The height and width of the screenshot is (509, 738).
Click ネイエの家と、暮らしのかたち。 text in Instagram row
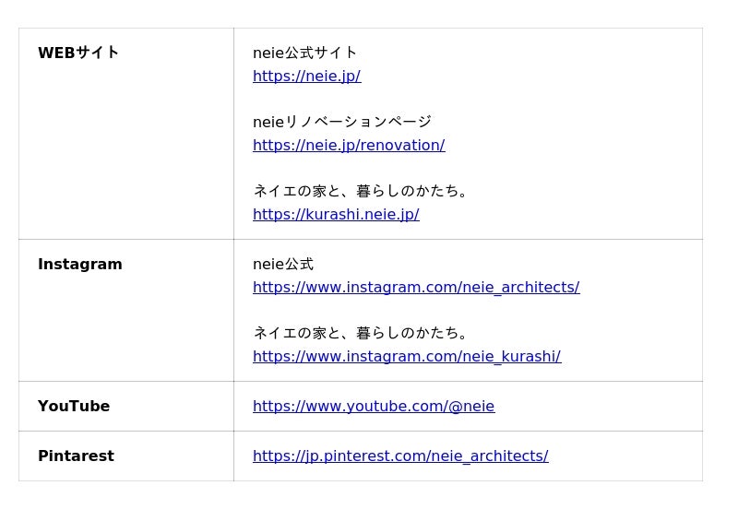(363, 334)
